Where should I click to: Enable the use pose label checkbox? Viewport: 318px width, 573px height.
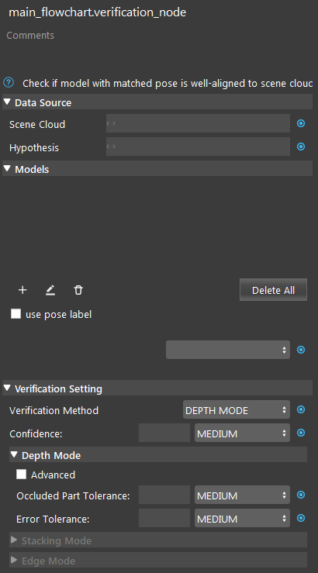pyautogui.click(x=16, y=314)
